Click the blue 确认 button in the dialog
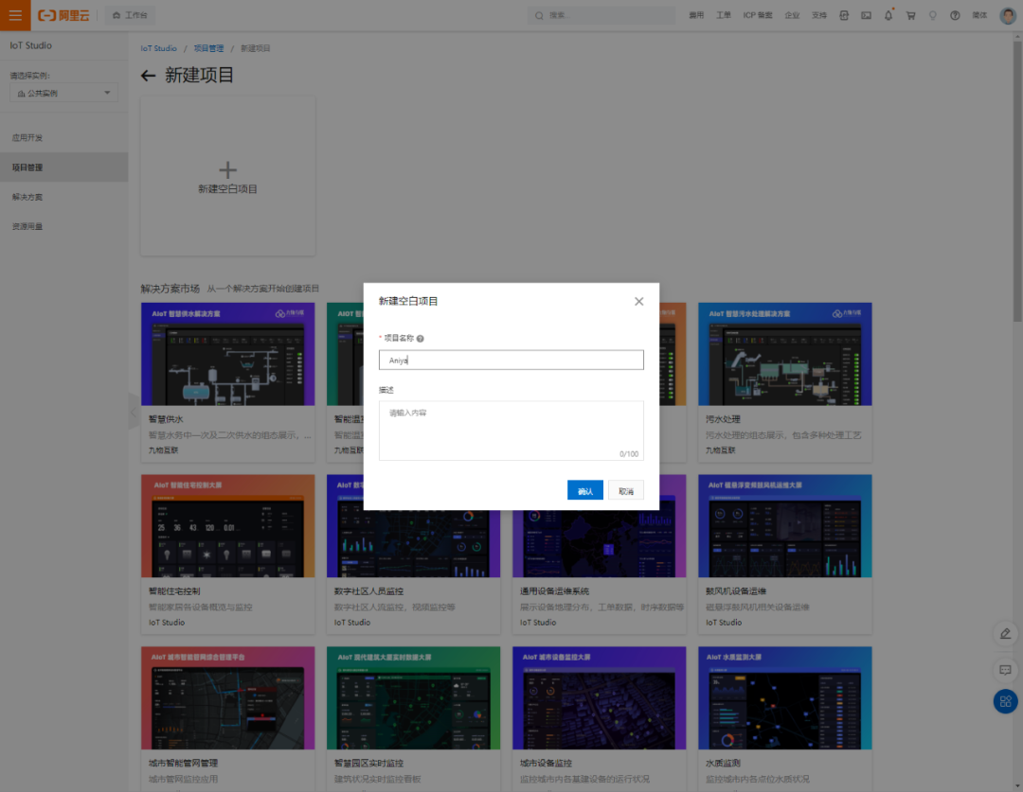The width and height of the screenshot is (1023, 792). (585, 491)
